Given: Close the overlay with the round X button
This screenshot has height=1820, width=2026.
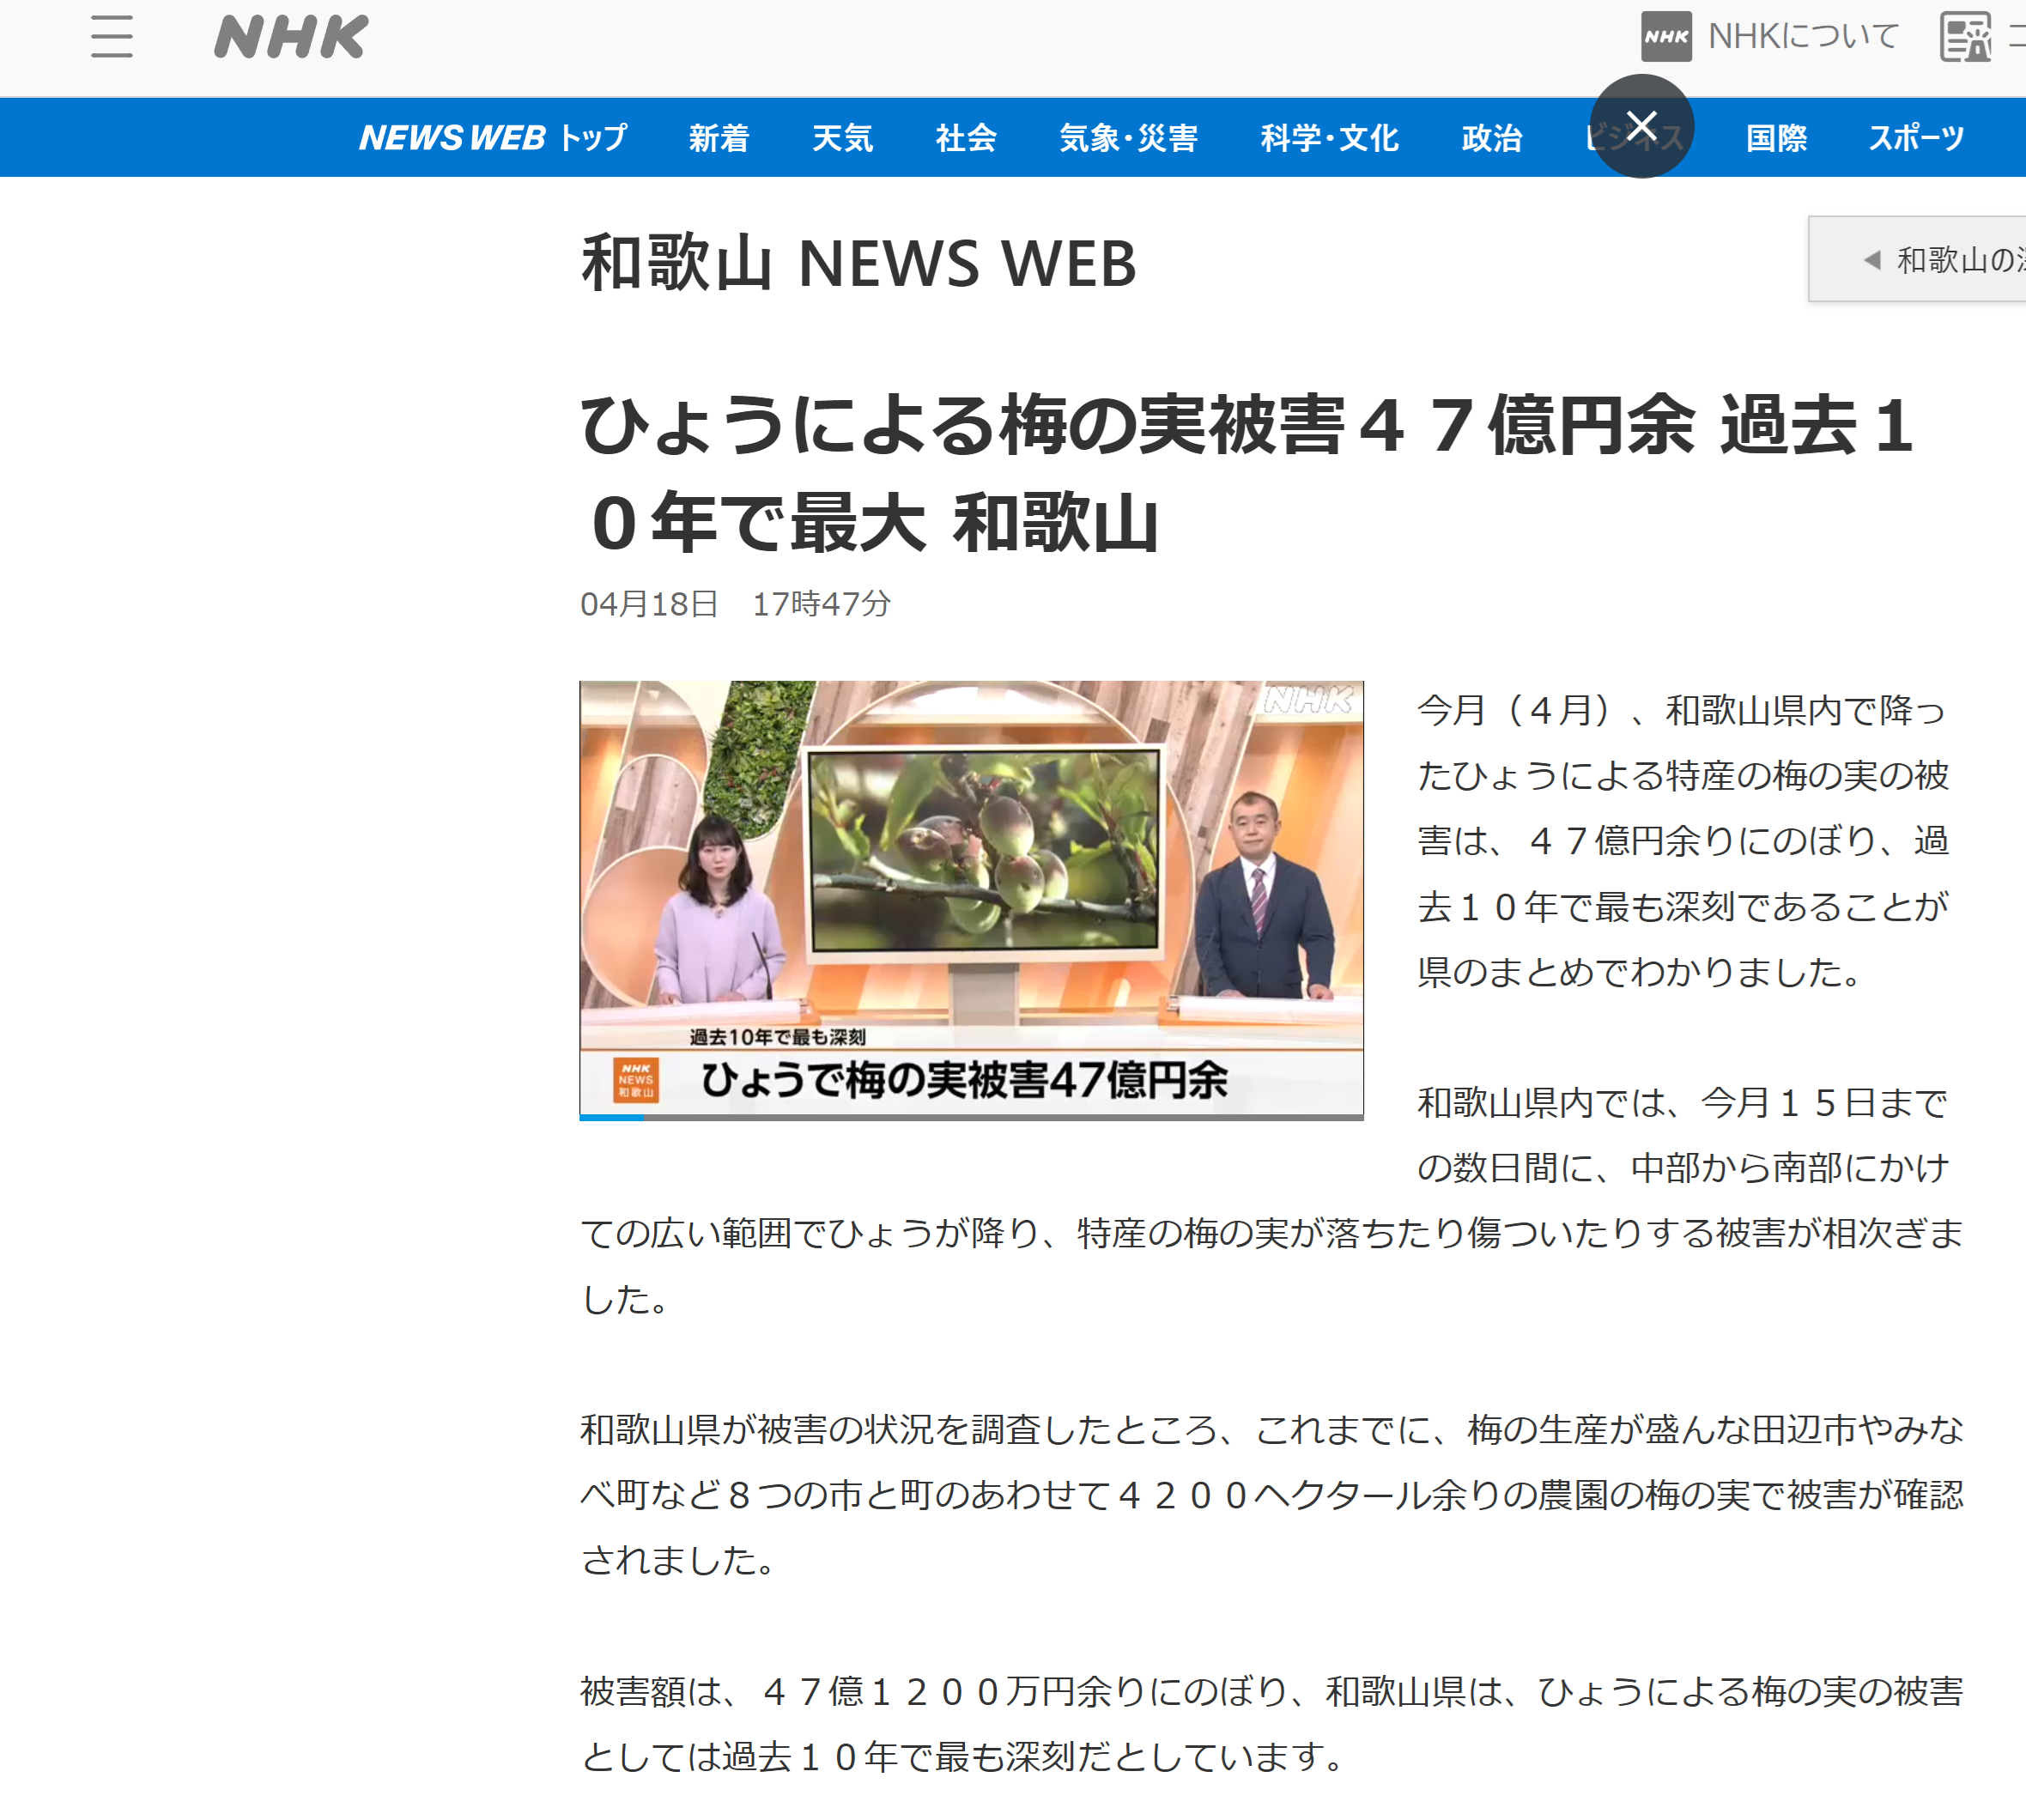Looking at the screenshot, I should coord(1642,126).
